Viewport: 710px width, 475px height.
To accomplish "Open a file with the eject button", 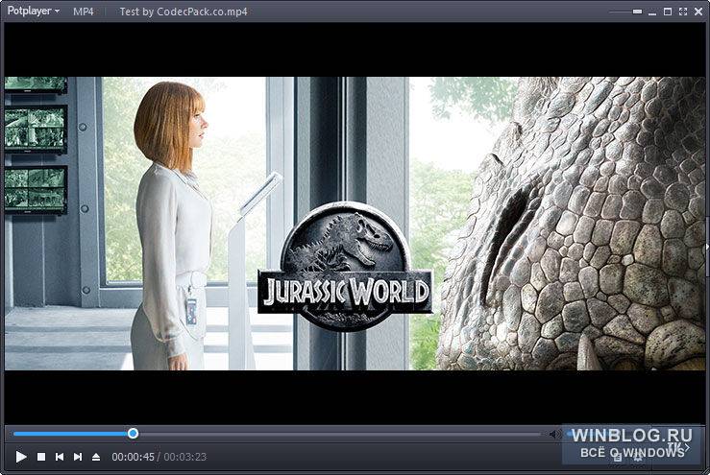I will point(96,457).
